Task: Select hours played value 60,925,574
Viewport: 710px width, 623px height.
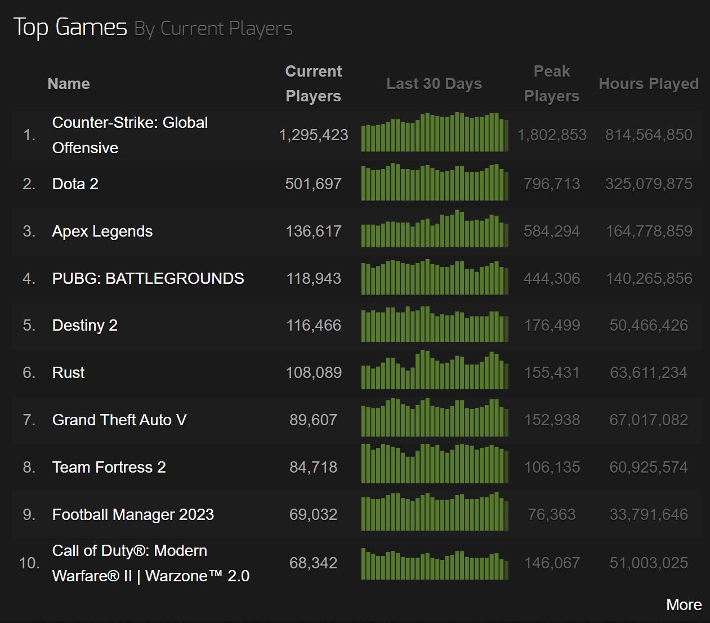Action: 649,467
